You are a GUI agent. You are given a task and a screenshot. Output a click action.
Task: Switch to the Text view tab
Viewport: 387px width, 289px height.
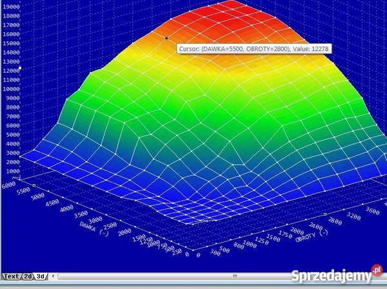tap(11, 276)
